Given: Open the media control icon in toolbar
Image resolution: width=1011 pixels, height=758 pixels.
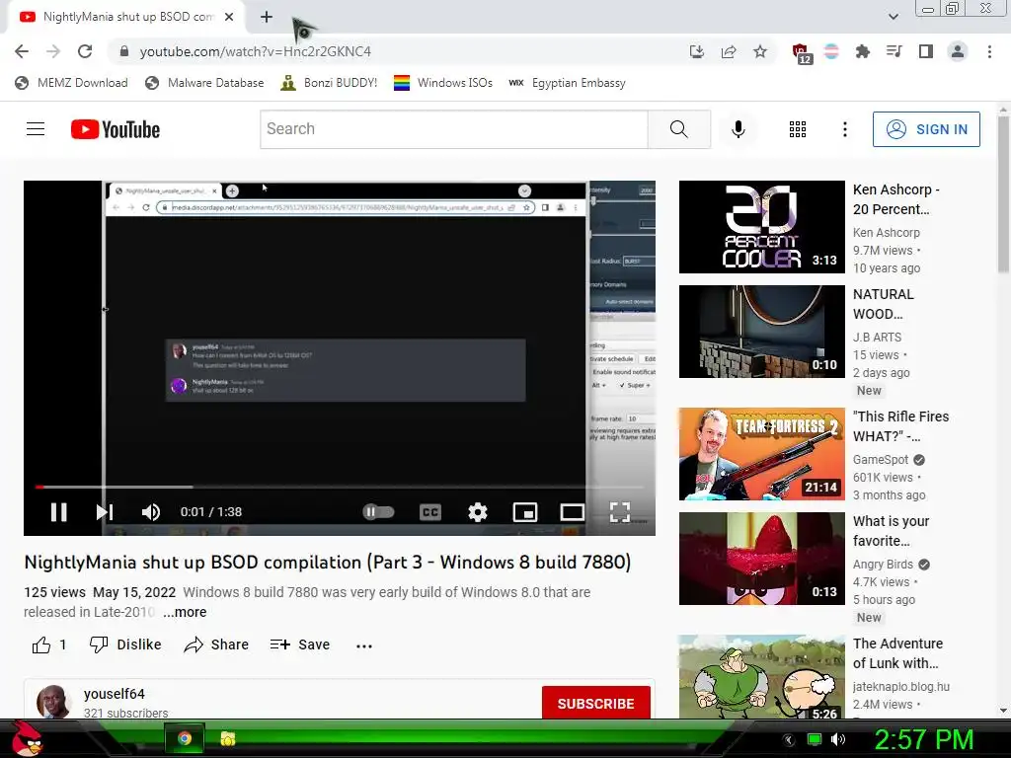Looking at the screenshot, I should [x=894, y=51].
